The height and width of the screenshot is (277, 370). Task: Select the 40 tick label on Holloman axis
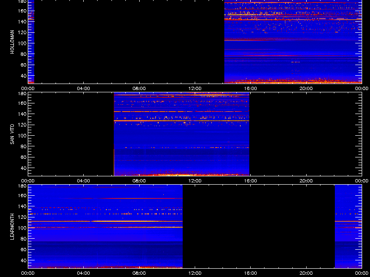coord(24,76)
